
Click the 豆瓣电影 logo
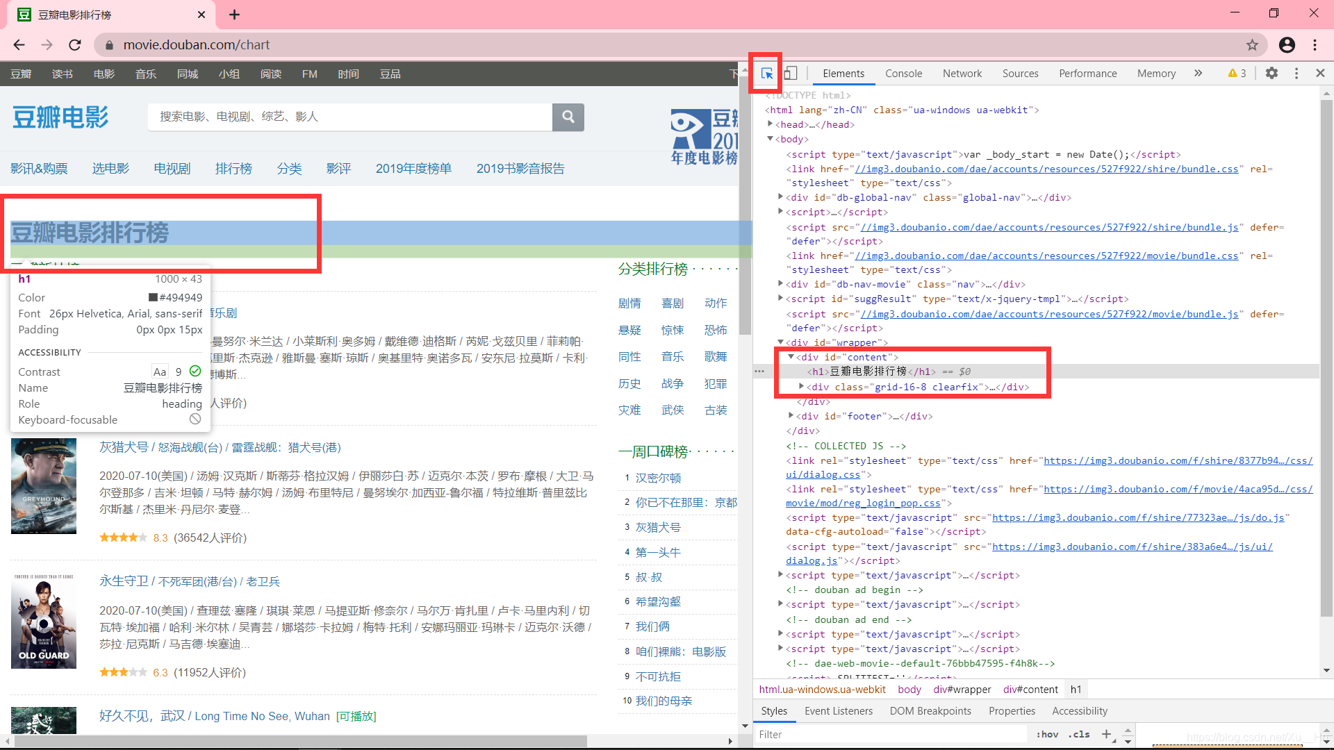[61, 117]
